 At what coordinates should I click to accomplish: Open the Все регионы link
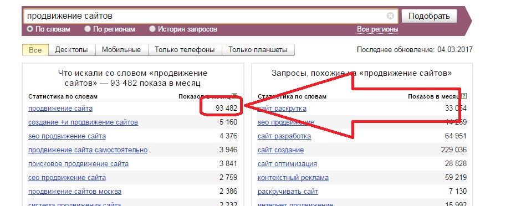377,29
